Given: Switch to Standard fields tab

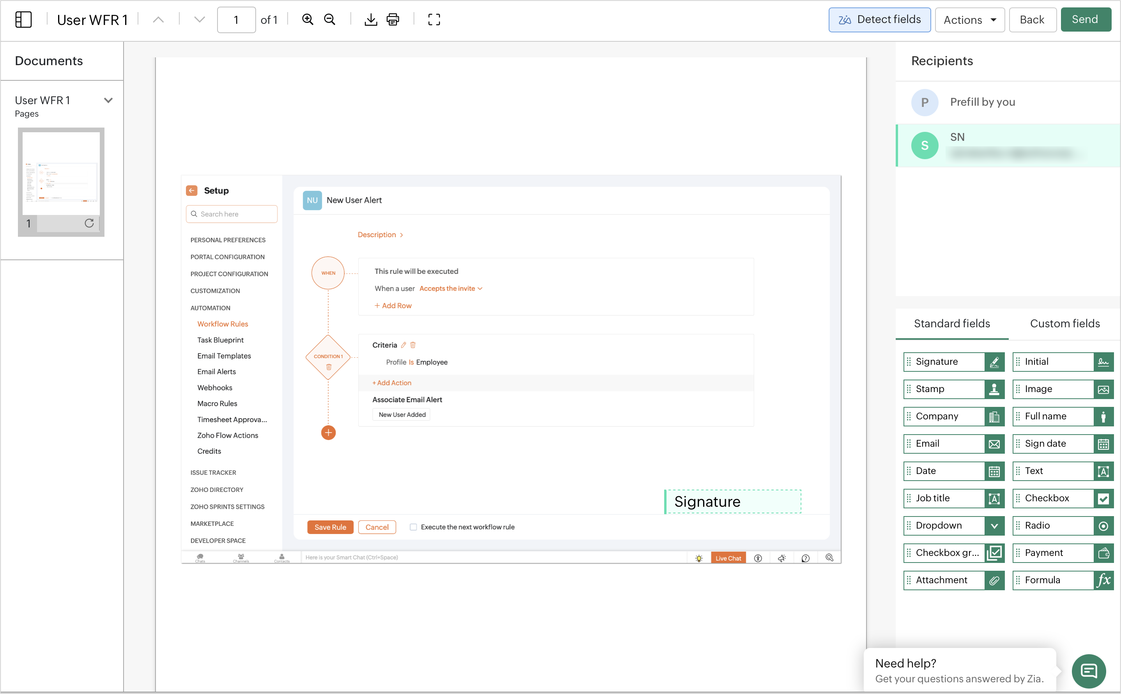Looking at the screenshot, I should coord(952,323).
